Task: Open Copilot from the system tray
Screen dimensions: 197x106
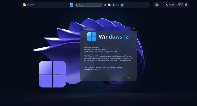Action: [157, 5]
